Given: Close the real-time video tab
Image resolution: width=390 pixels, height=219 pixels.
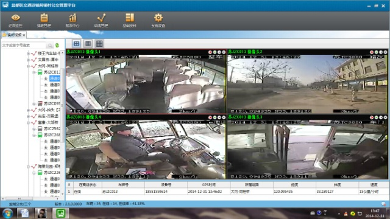Looking at the screenshot, I should pos(24,35).
